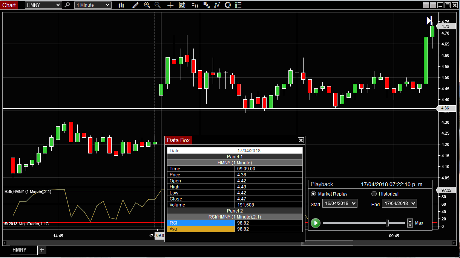
Task: Open the bar type chart style icon
Action: coord(121,5)
